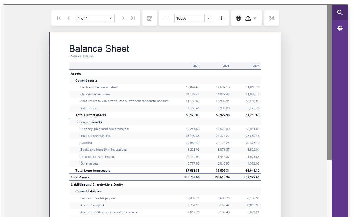Go to first page of report

(59, 18)
